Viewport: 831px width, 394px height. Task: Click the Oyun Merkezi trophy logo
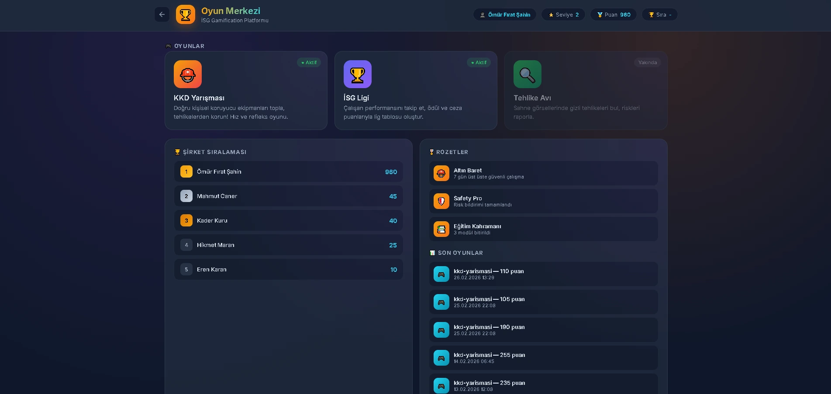(186, 14)
